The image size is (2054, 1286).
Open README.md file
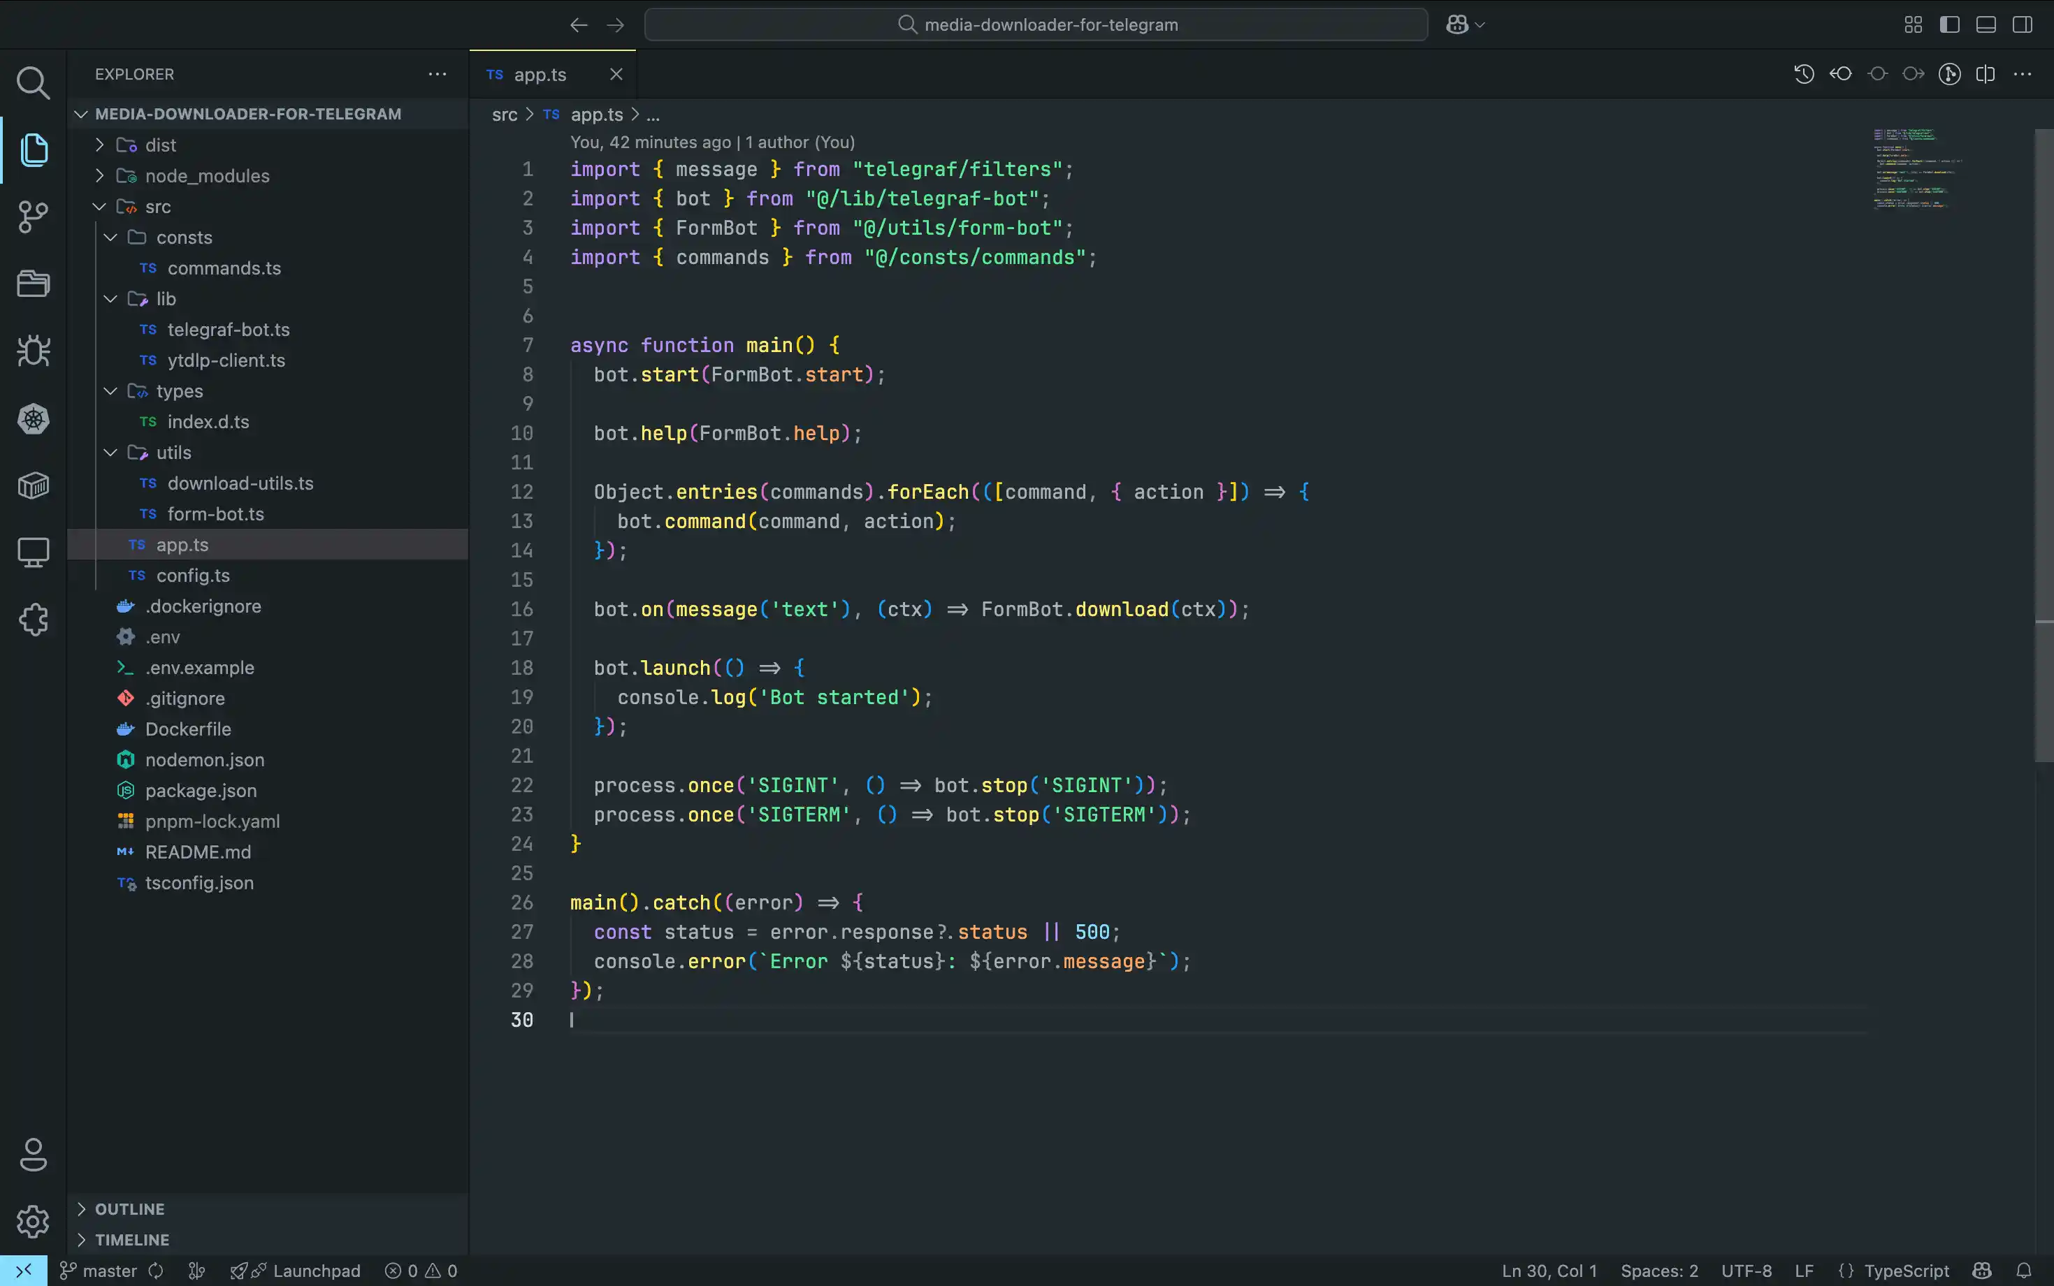[267, 852]
